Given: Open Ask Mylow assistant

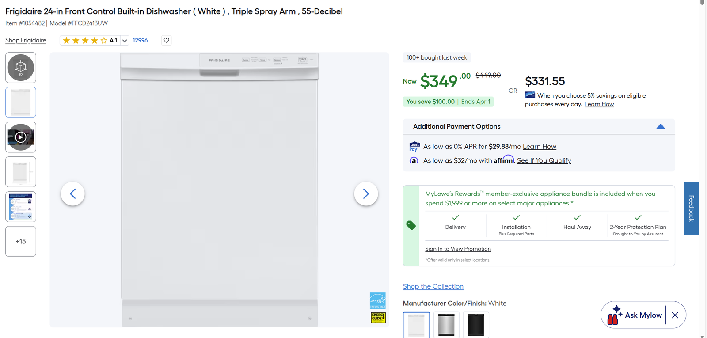Looking at the screenshot, I should 635,315.
